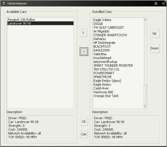Select Eagle Redux (Apoc) entry

118,81
